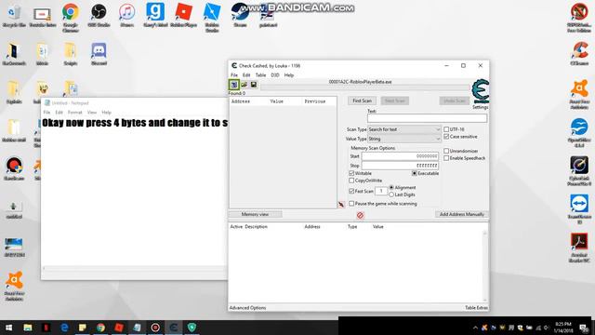Open the Format menu in Notepad
The height and width of the screenshot is (335, 595).
(74, 113)
